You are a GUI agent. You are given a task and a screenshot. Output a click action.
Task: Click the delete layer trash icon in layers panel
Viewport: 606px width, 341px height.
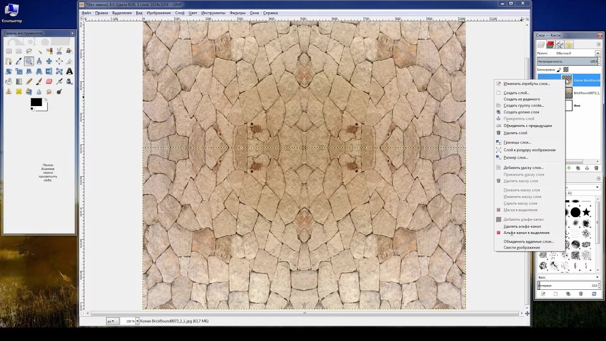(x=596, y=168)
